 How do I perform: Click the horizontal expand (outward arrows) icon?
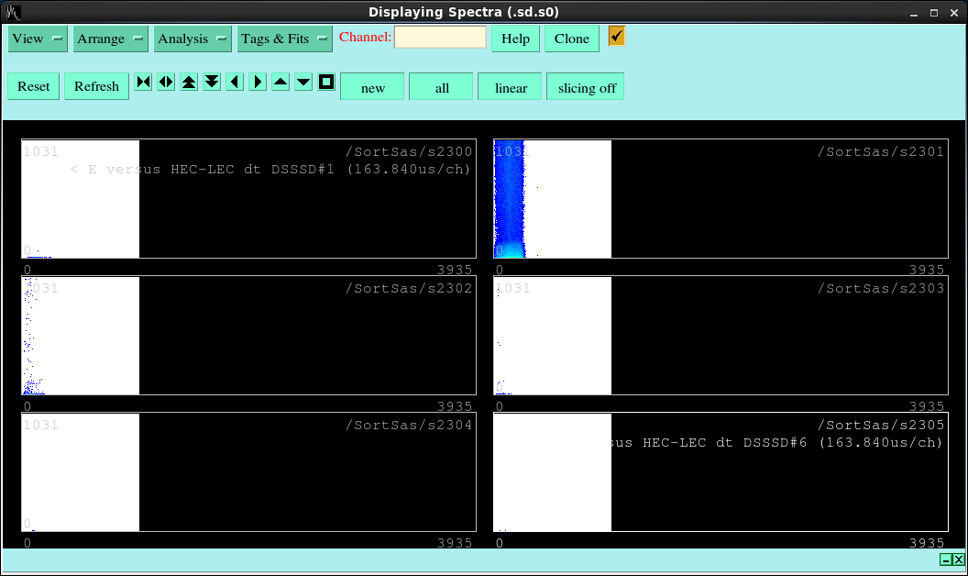click(166, 83)
